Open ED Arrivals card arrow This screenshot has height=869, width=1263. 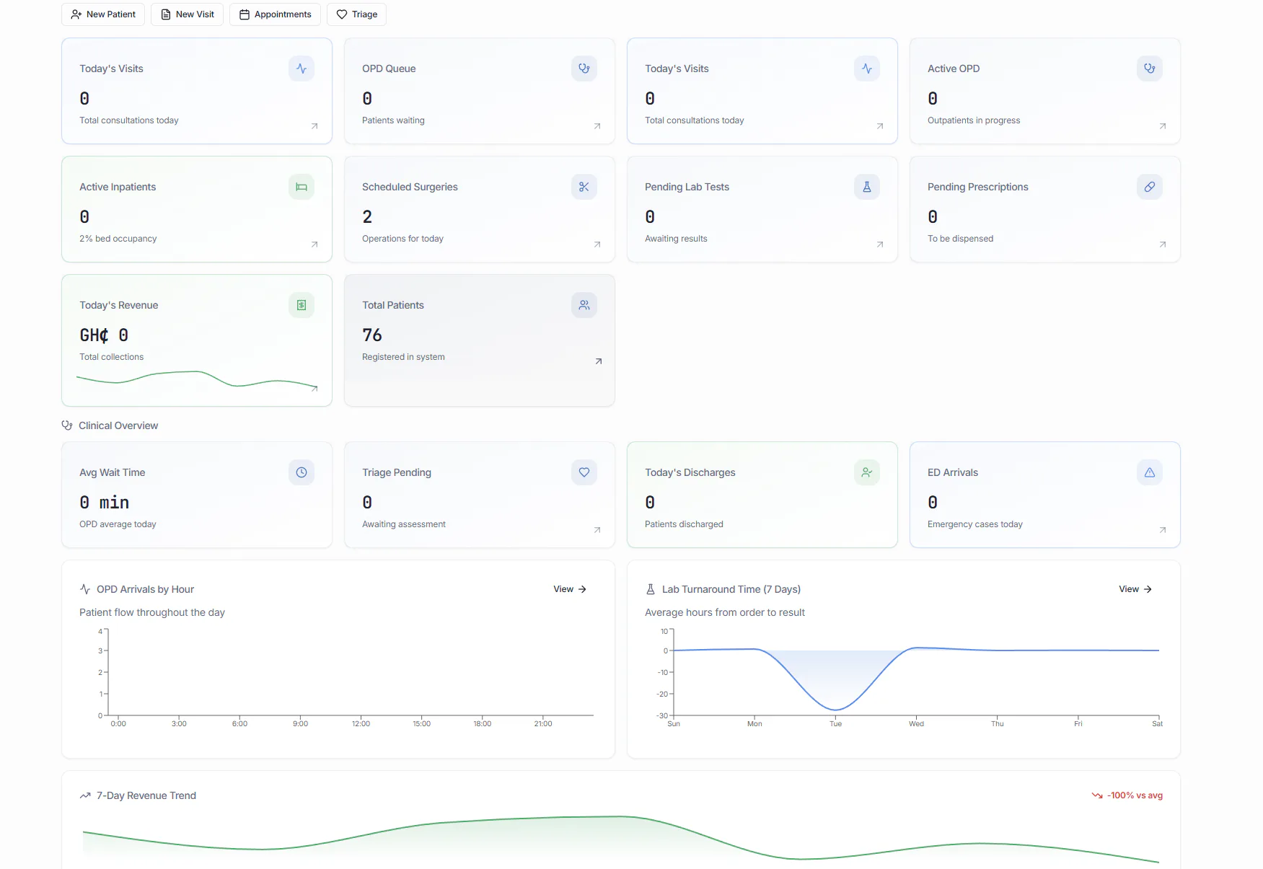pos(1163,530)
